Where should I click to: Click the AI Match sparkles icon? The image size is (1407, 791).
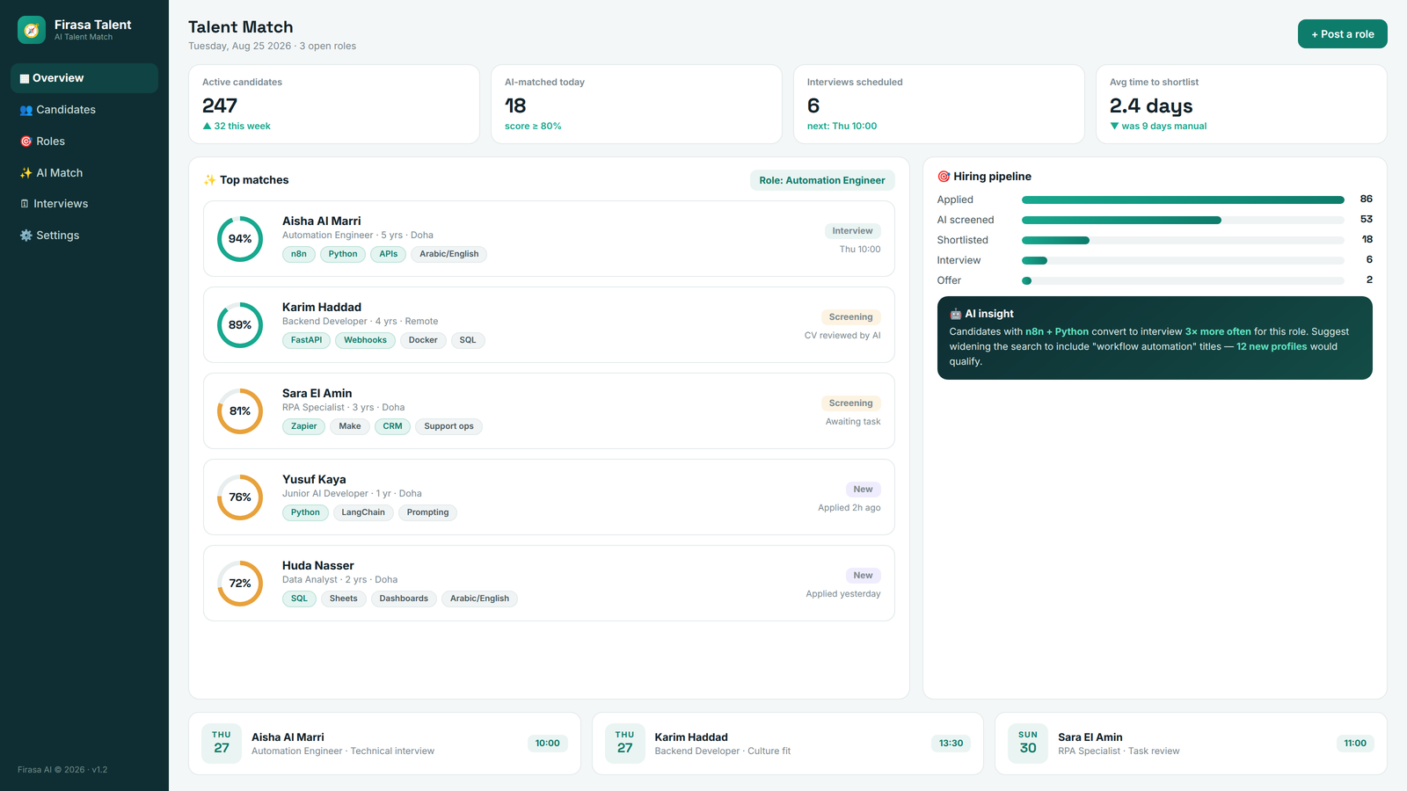(x=26, y=173)
